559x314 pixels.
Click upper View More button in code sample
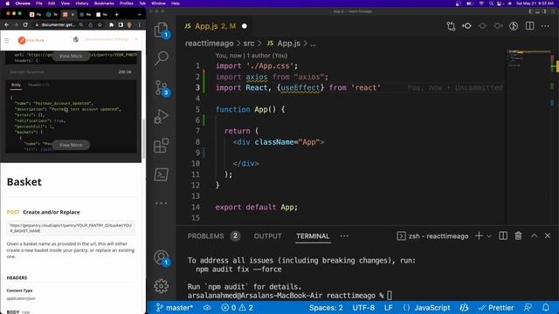(71, 56)
